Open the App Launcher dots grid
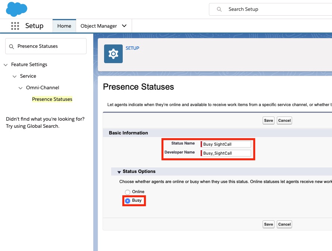The height and width of the screenshot is (251, 332). pos(15,26)
